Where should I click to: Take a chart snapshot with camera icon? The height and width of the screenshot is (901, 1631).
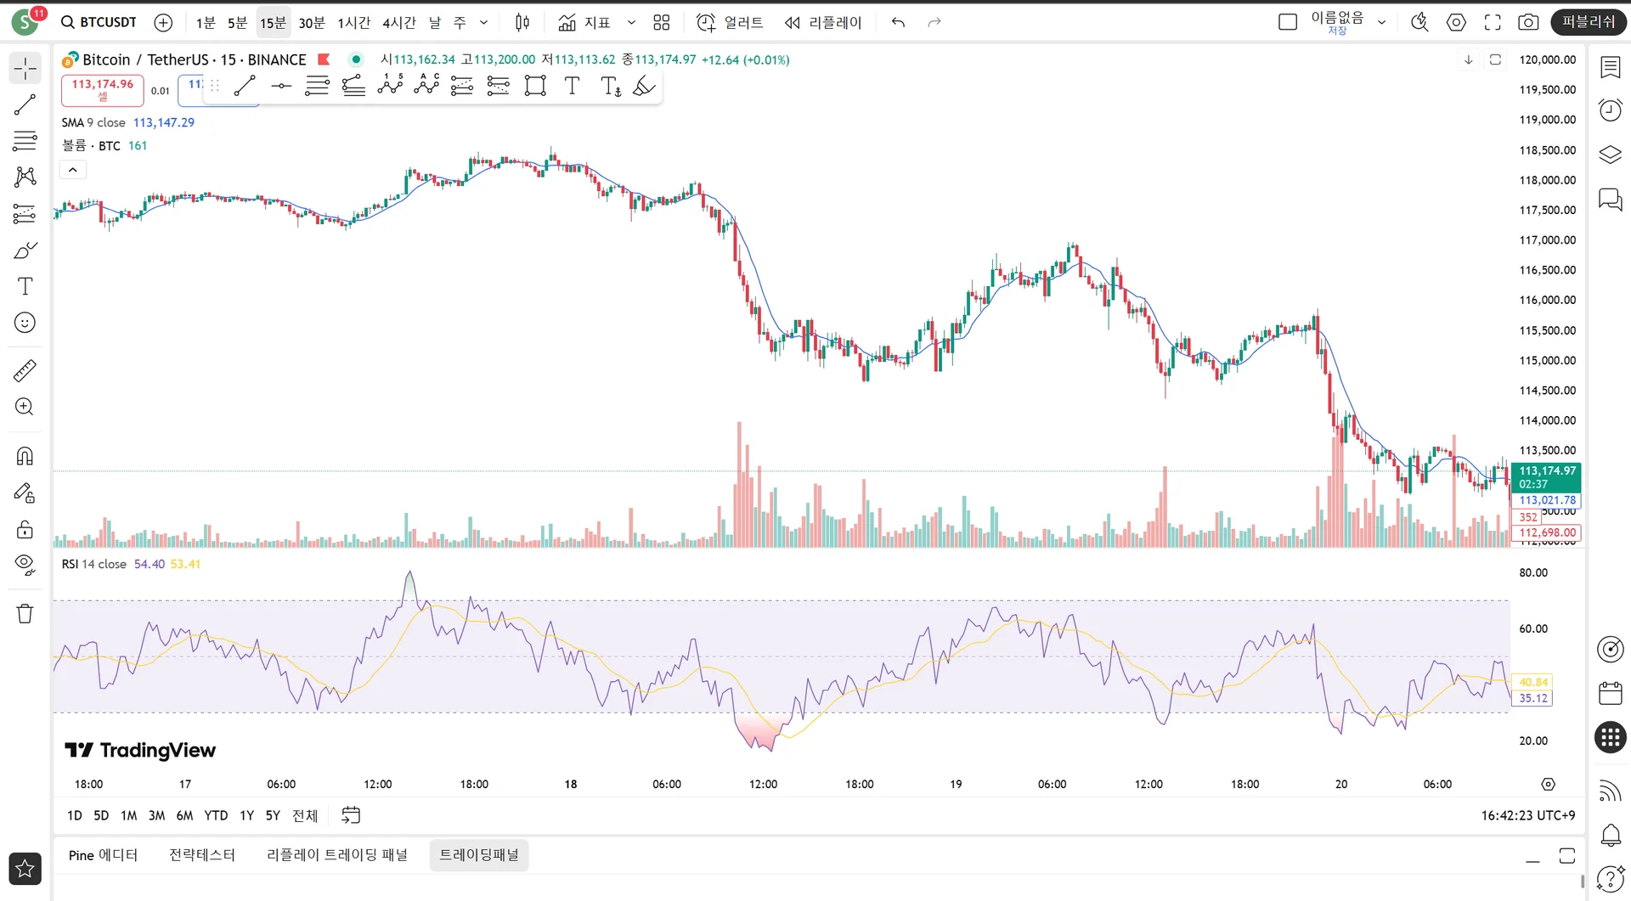point(1527,22)
